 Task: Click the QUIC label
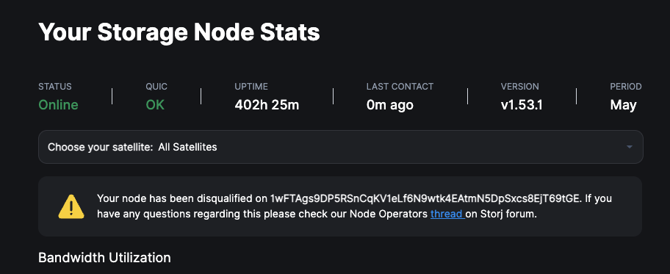pos(156,87)
